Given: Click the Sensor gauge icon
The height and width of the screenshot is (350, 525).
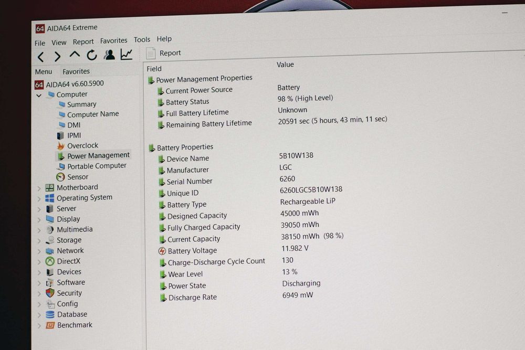Looking at the screenshot, I should coord(60,177).
